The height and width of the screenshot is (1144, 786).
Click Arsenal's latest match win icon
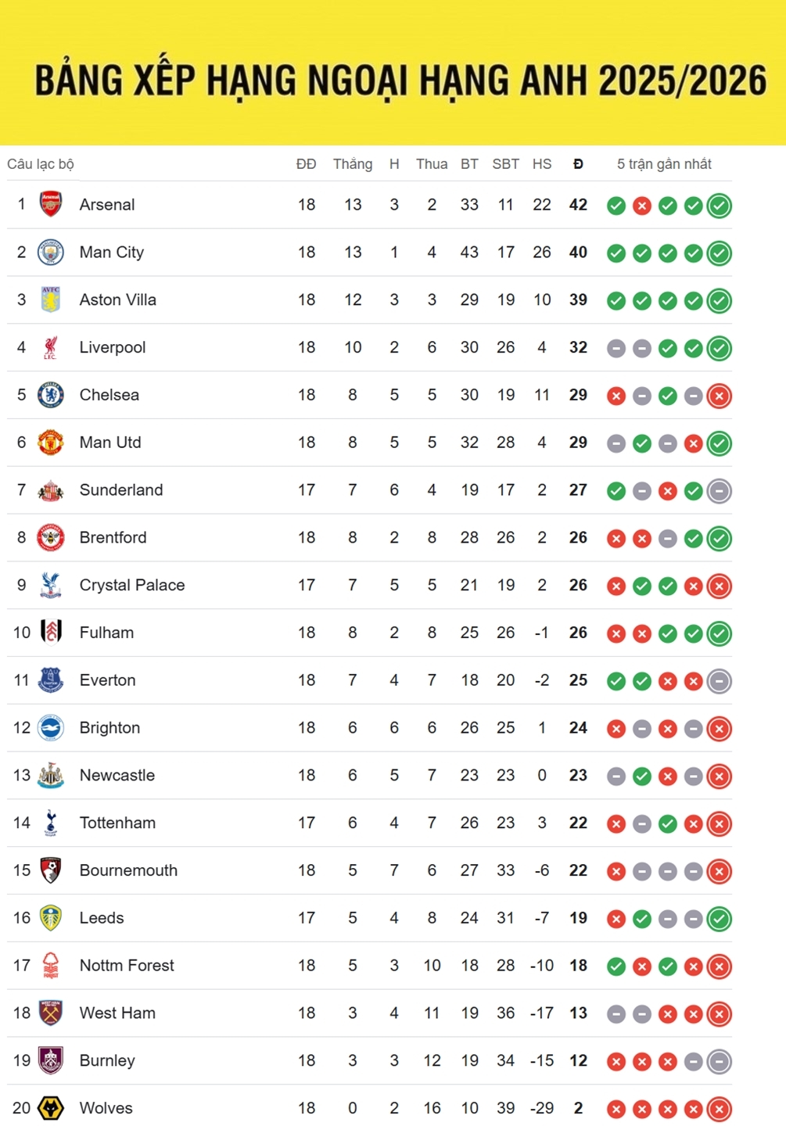719,206
